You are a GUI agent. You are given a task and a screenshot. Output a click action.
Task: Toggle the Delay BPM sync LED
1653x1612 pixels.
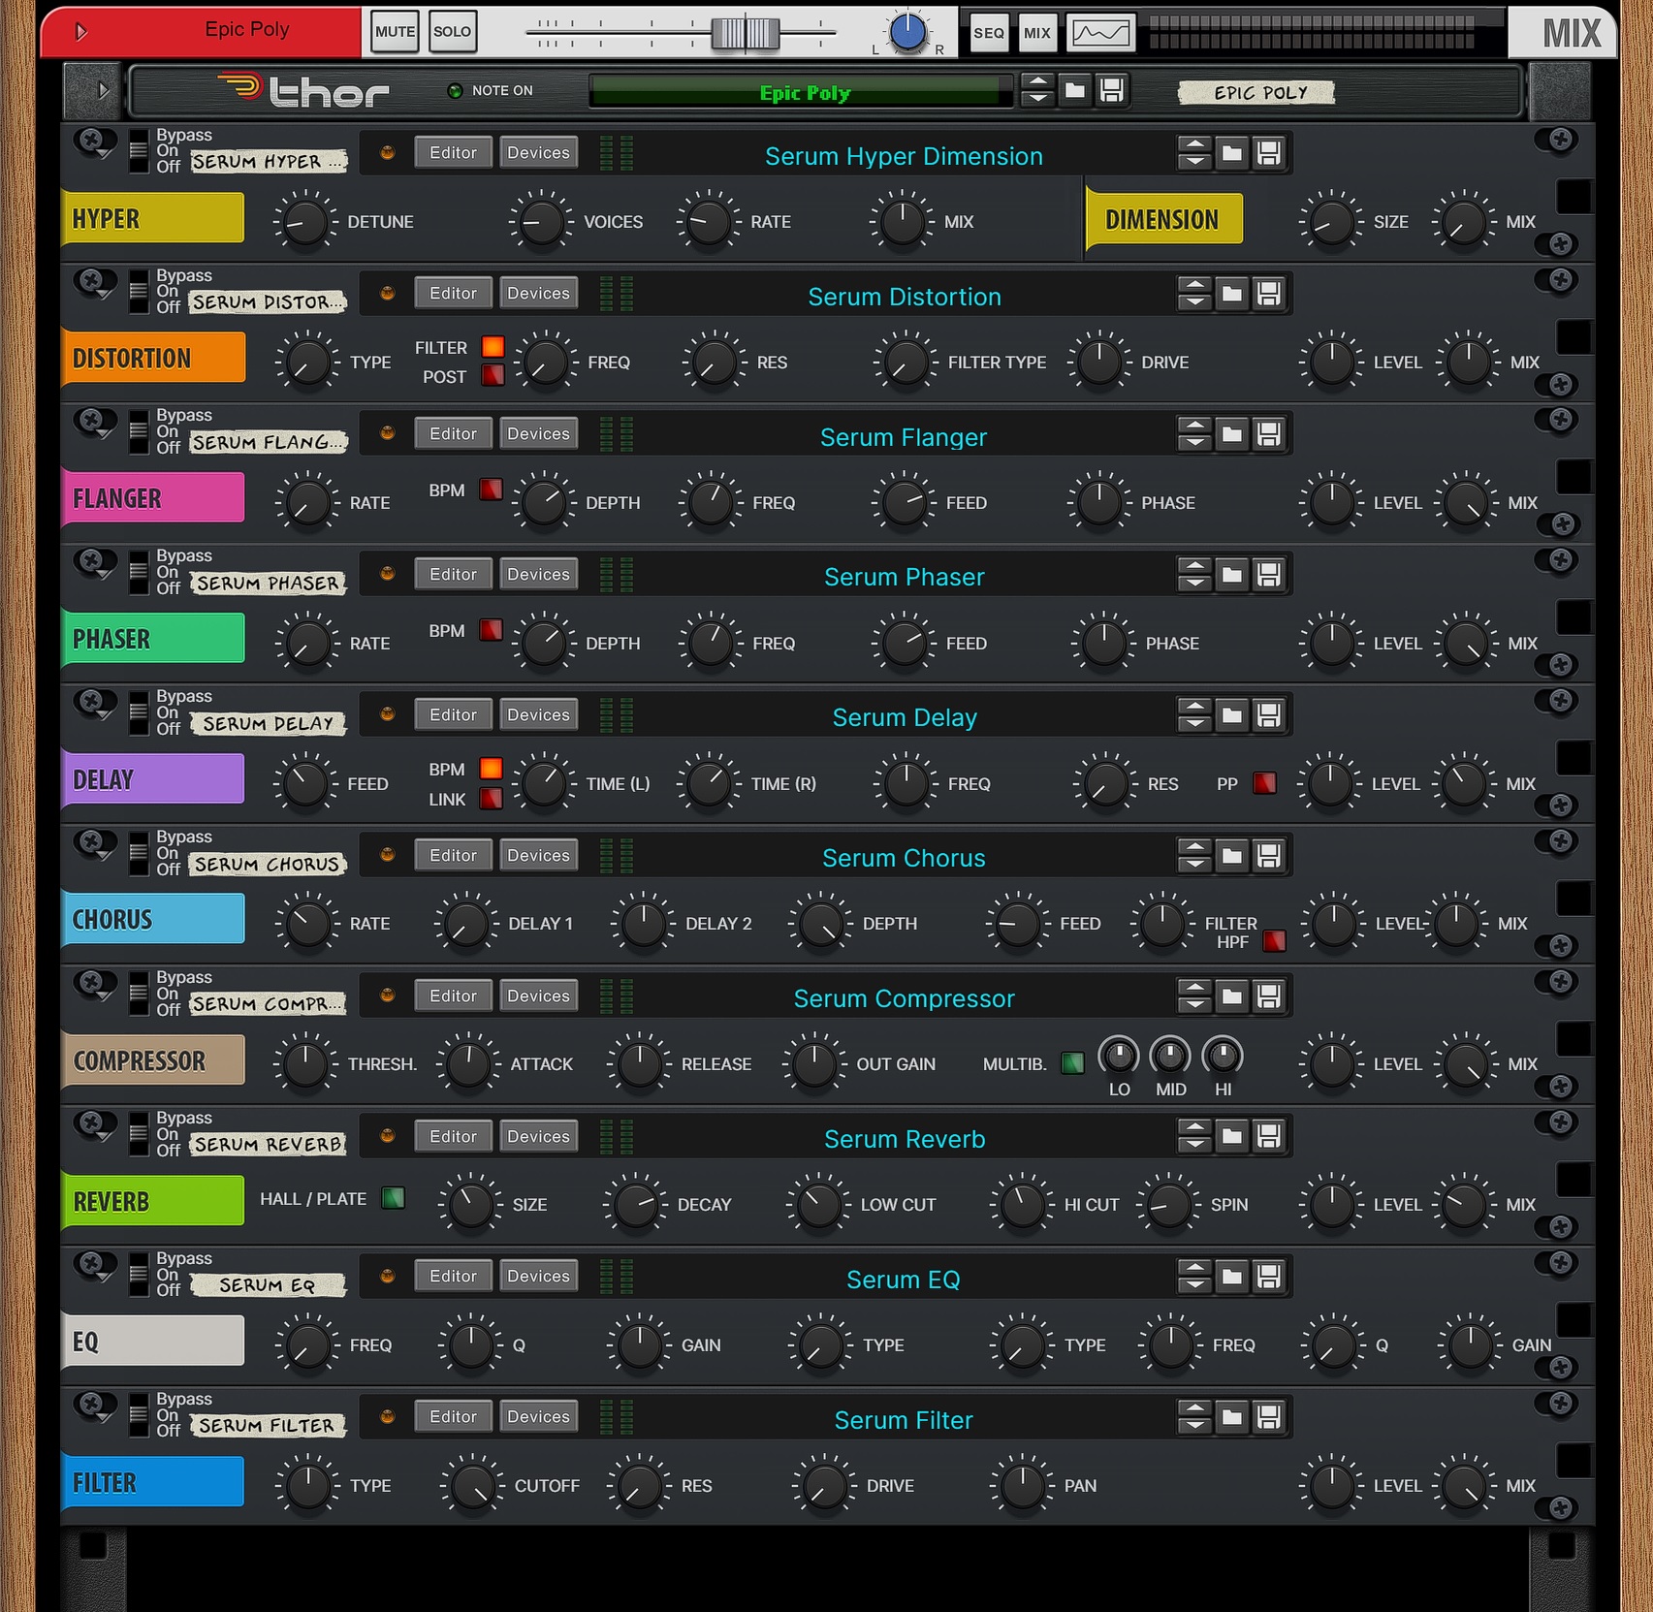point(492,769)
